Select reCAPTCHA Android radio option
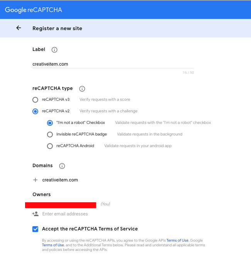Image resolution: width=251 pixels, height=254 pixels. (50, 146)
